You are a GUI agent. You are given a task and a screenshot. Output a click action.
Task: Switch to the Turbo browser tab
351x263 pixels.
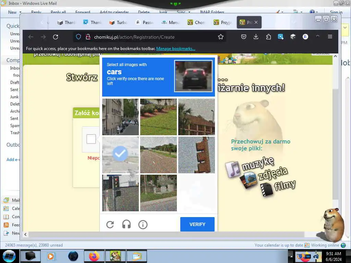[x=118, y=22]
